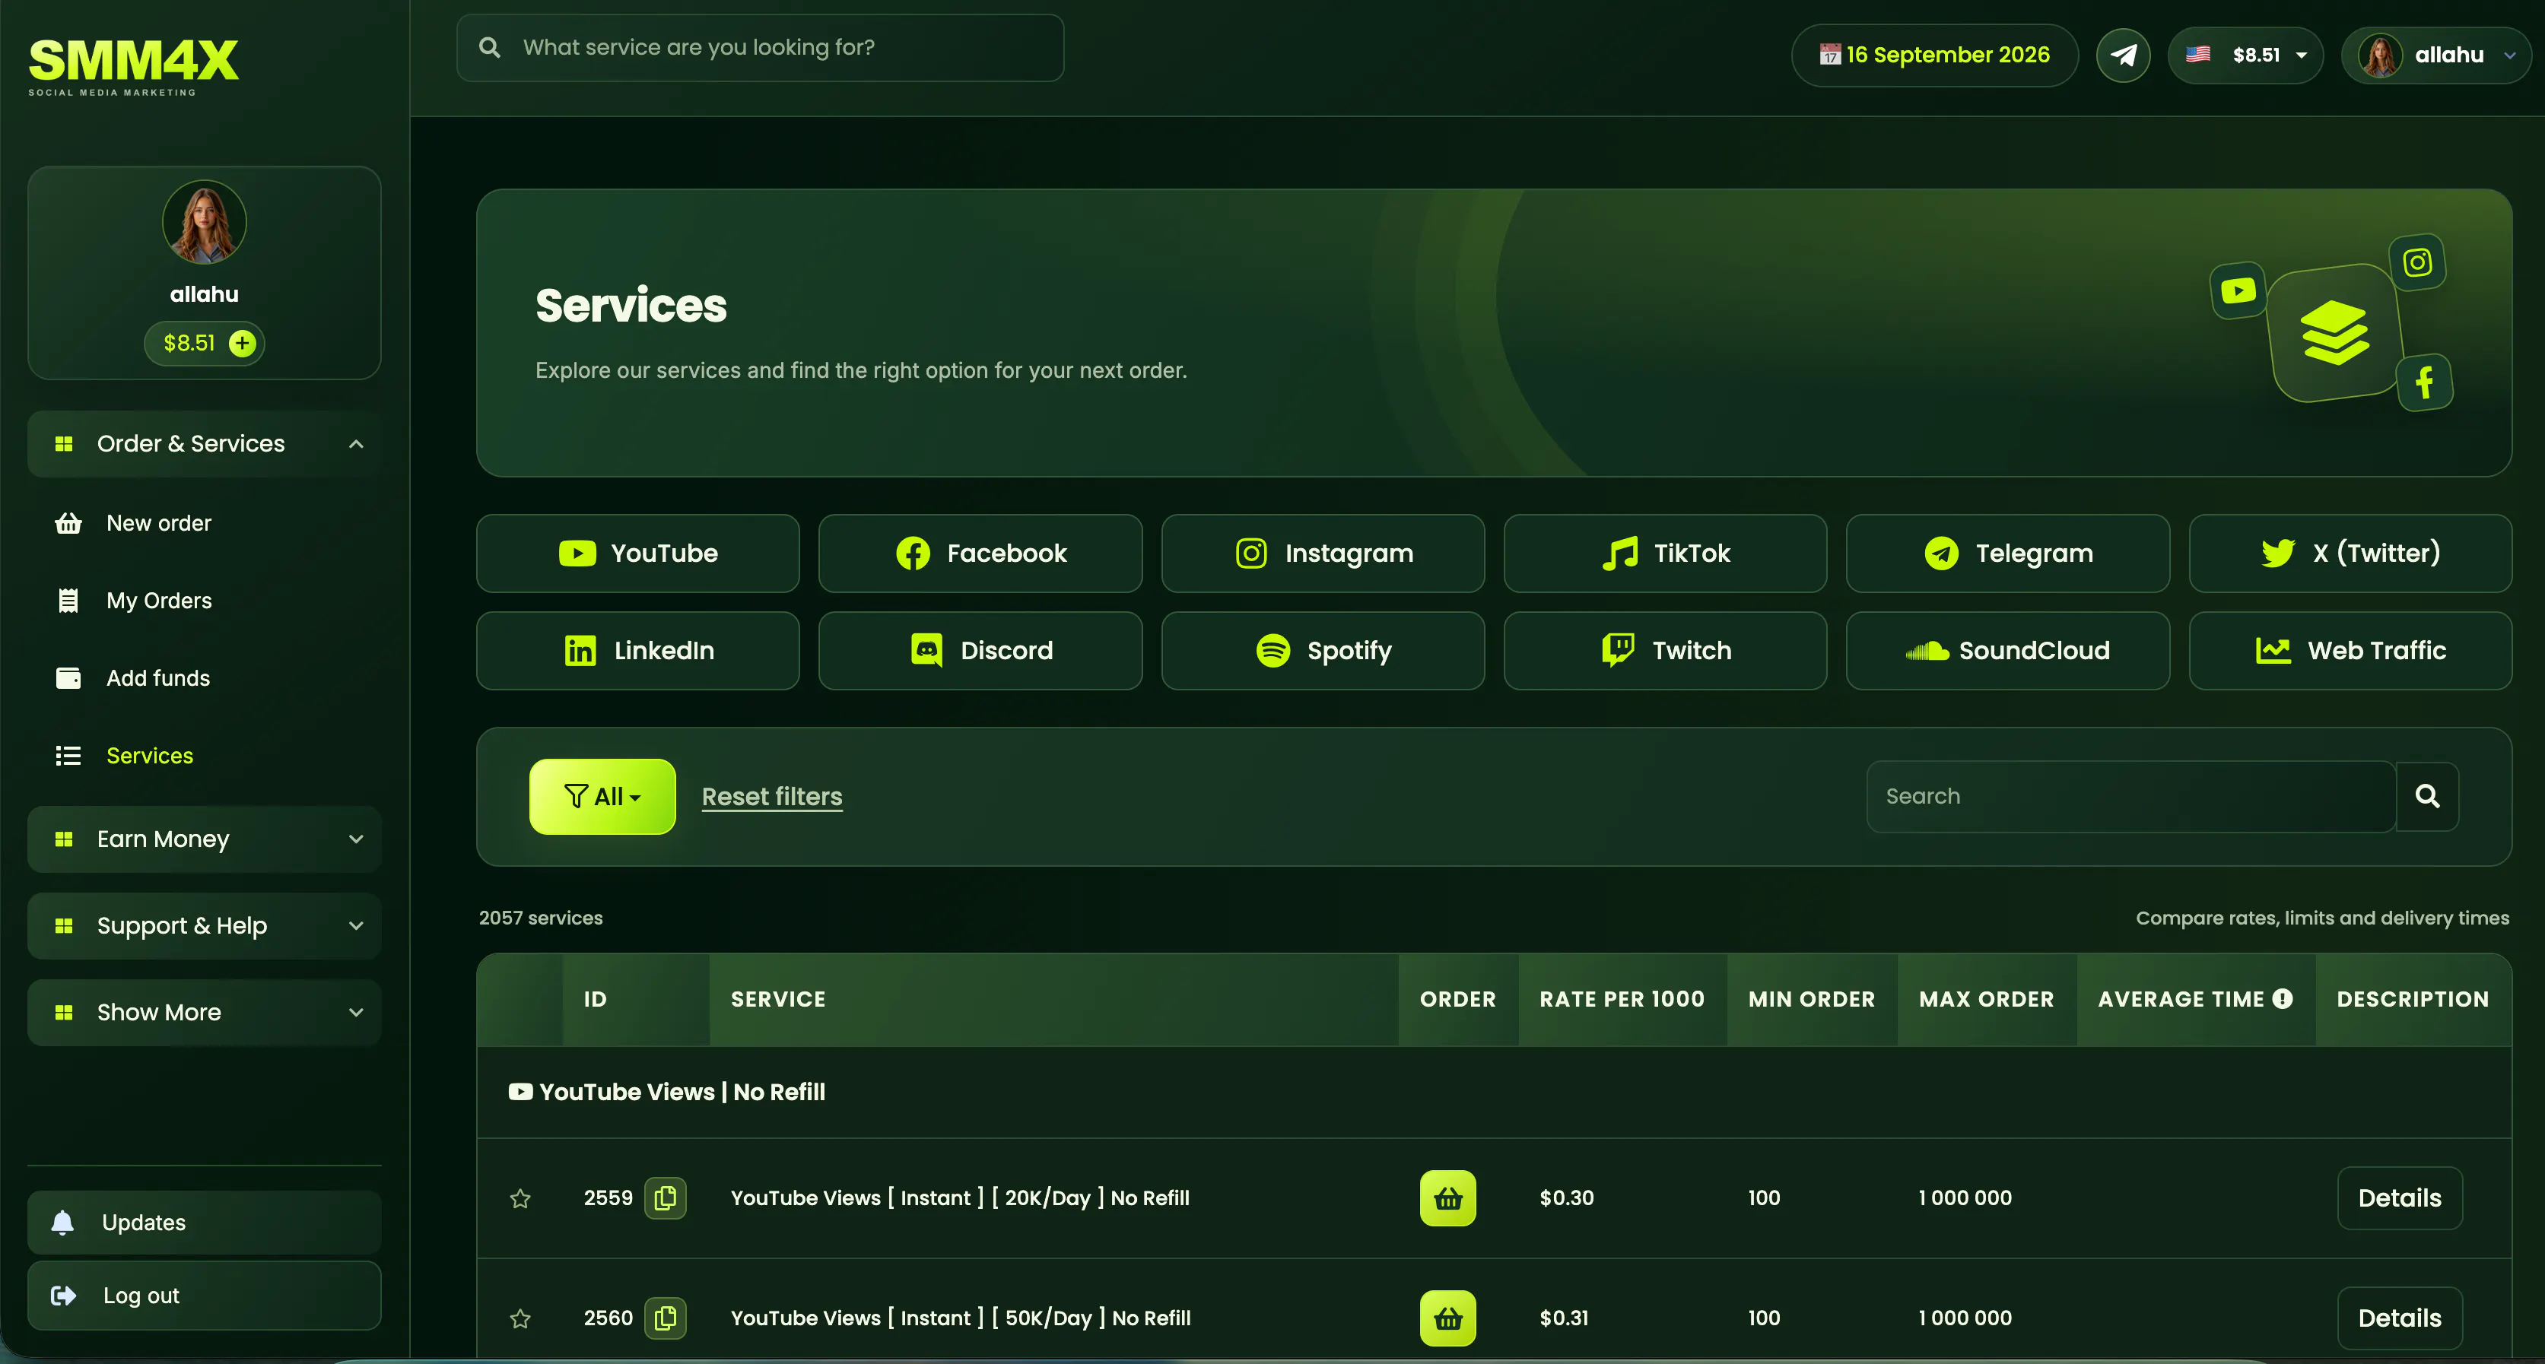This screenshot has height=1364, width=2545.
Task: Go to New order
Action: pos(158,524)
